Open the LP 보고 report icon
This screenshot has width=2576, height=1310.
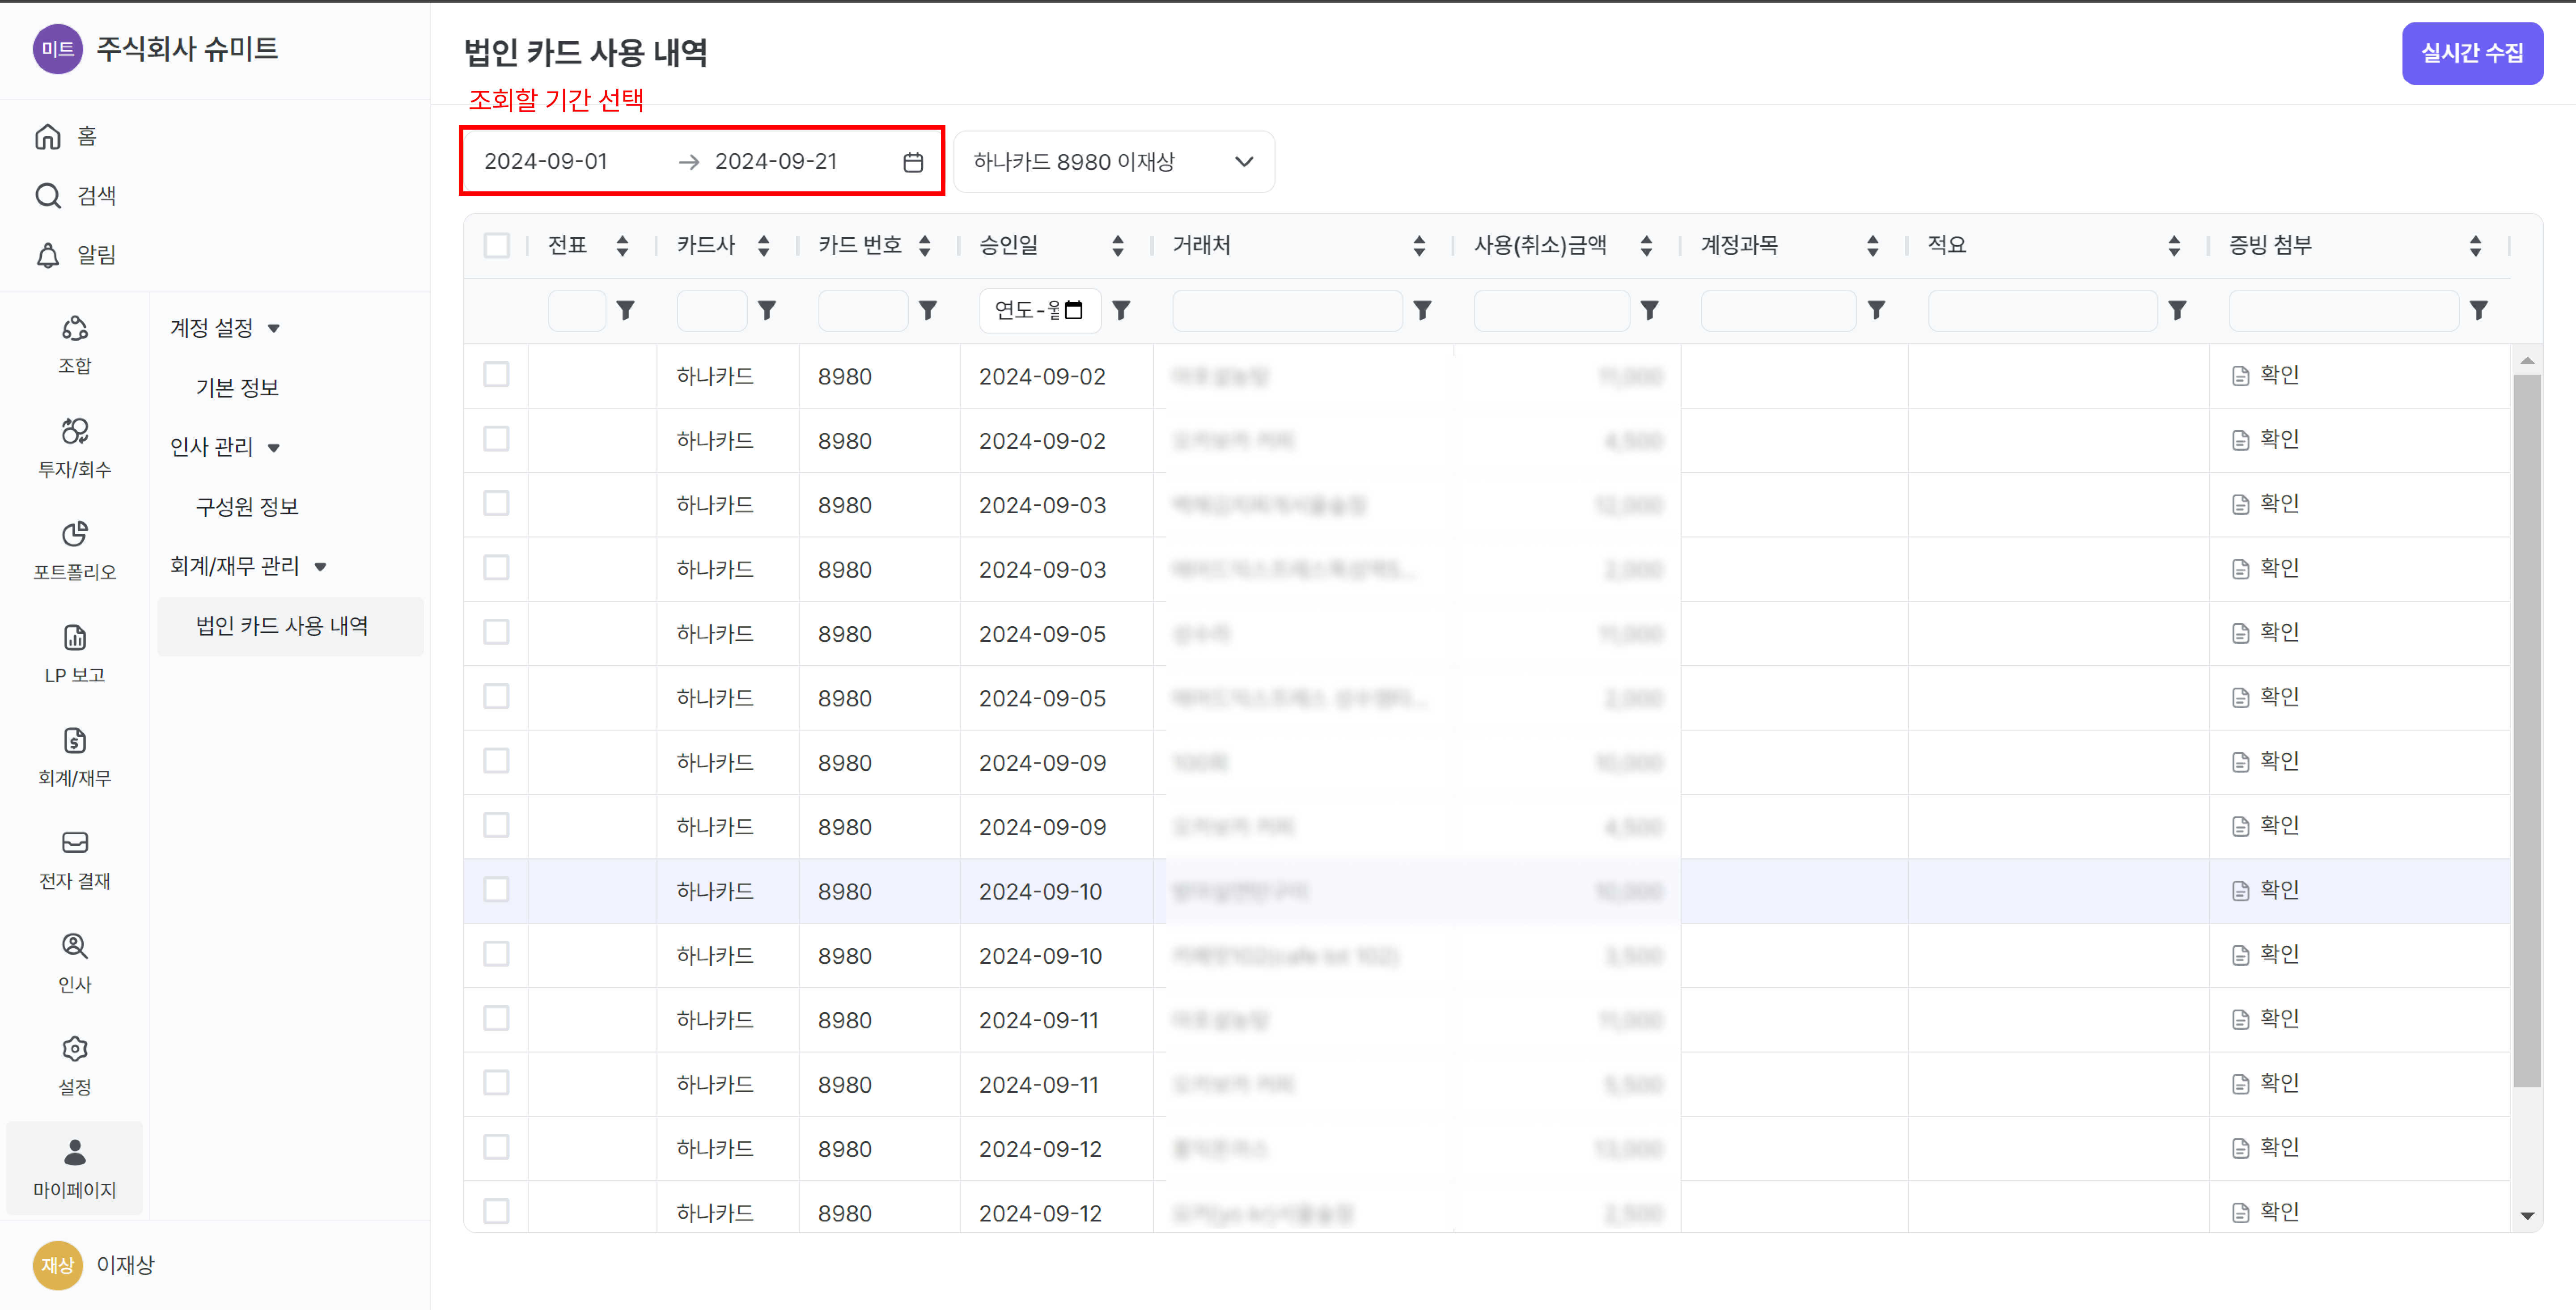[x=75, y=637]
